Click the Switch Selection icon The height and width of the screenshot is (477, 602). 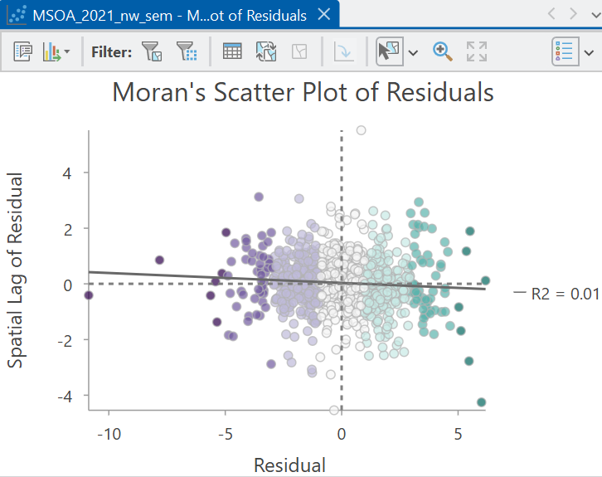(266, 51)
